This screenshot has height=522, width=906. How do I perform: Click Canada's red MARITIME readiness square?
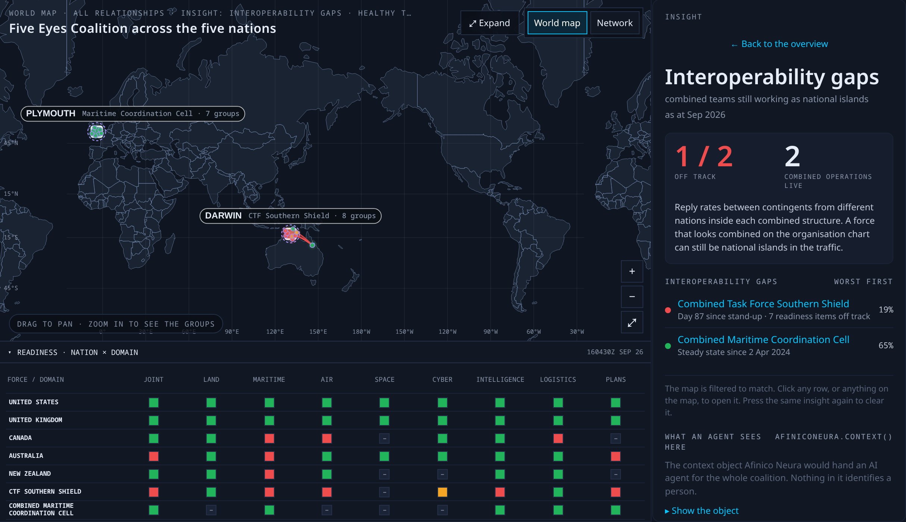point(269,438)
